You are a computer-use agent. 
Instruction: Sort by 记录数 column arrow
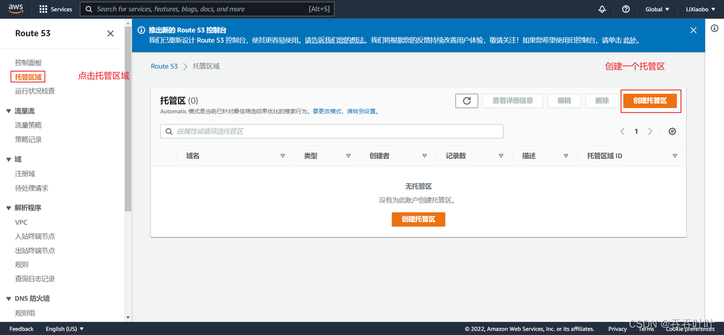(x=501, y=156)
